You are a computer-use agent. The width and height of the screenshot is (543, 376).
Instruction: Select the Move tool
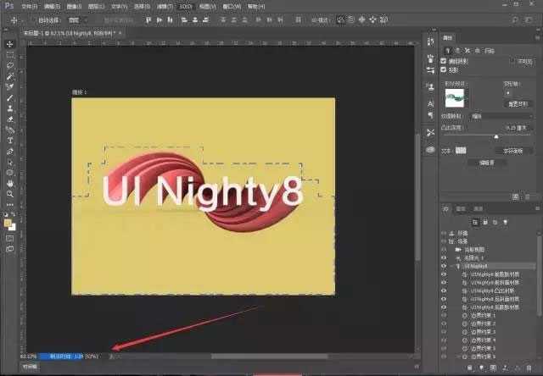pyautogui.click(x=9, y=43)
